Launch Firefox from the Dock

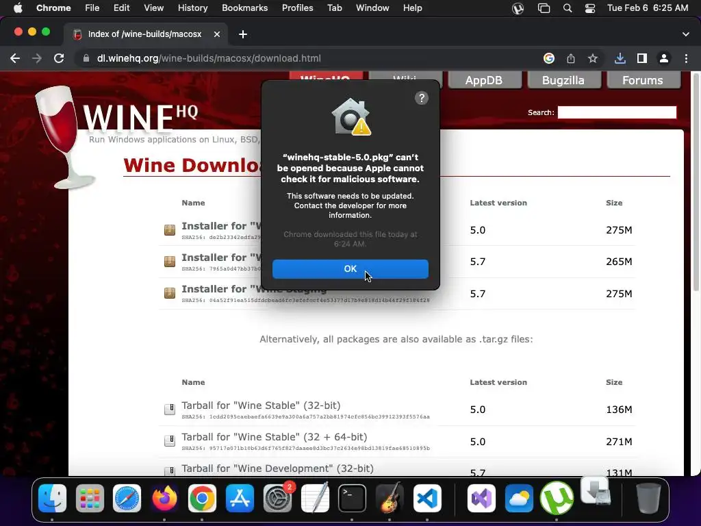164,498
